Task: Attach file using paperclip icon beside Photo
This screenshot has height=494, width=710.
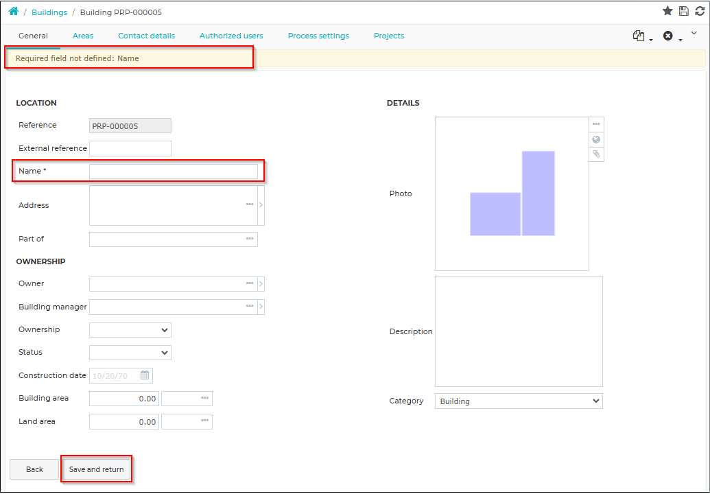Action: 596,154
